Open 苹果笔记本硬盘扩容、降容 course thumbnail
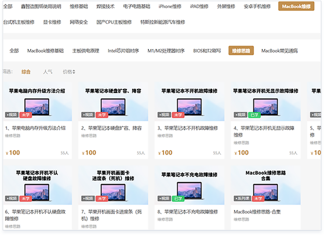Image resolution: width=324 pixels, height=235 pixels. [x=113, y=101]
